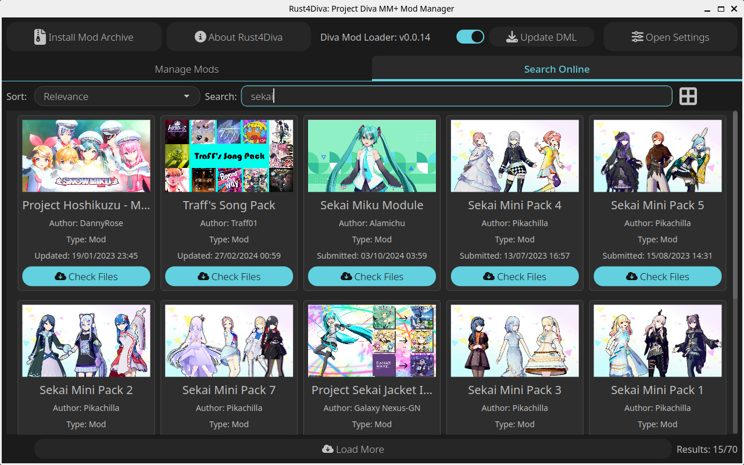Click the Install Mod Archive icon
744x465 pixels.
40,36
